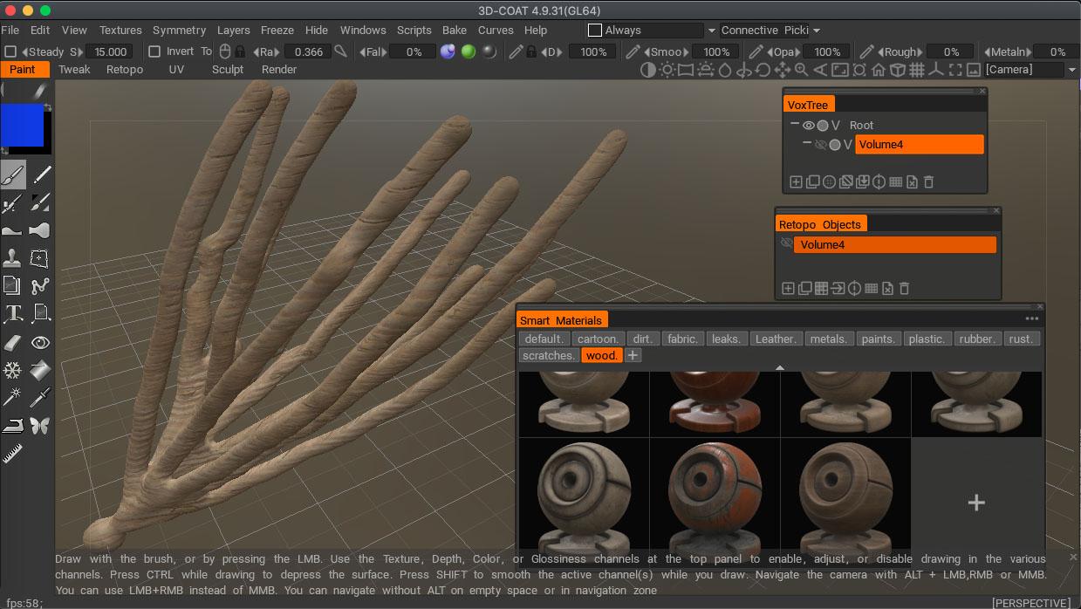
Task: Show Volume4 in the Retopo Objects panel
Action: coord(788,243)
